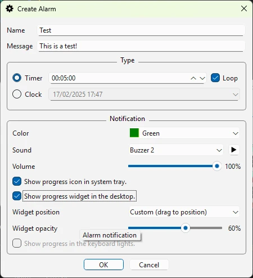
Task: Select the Clock radio button
Action: tap(17, 94)
